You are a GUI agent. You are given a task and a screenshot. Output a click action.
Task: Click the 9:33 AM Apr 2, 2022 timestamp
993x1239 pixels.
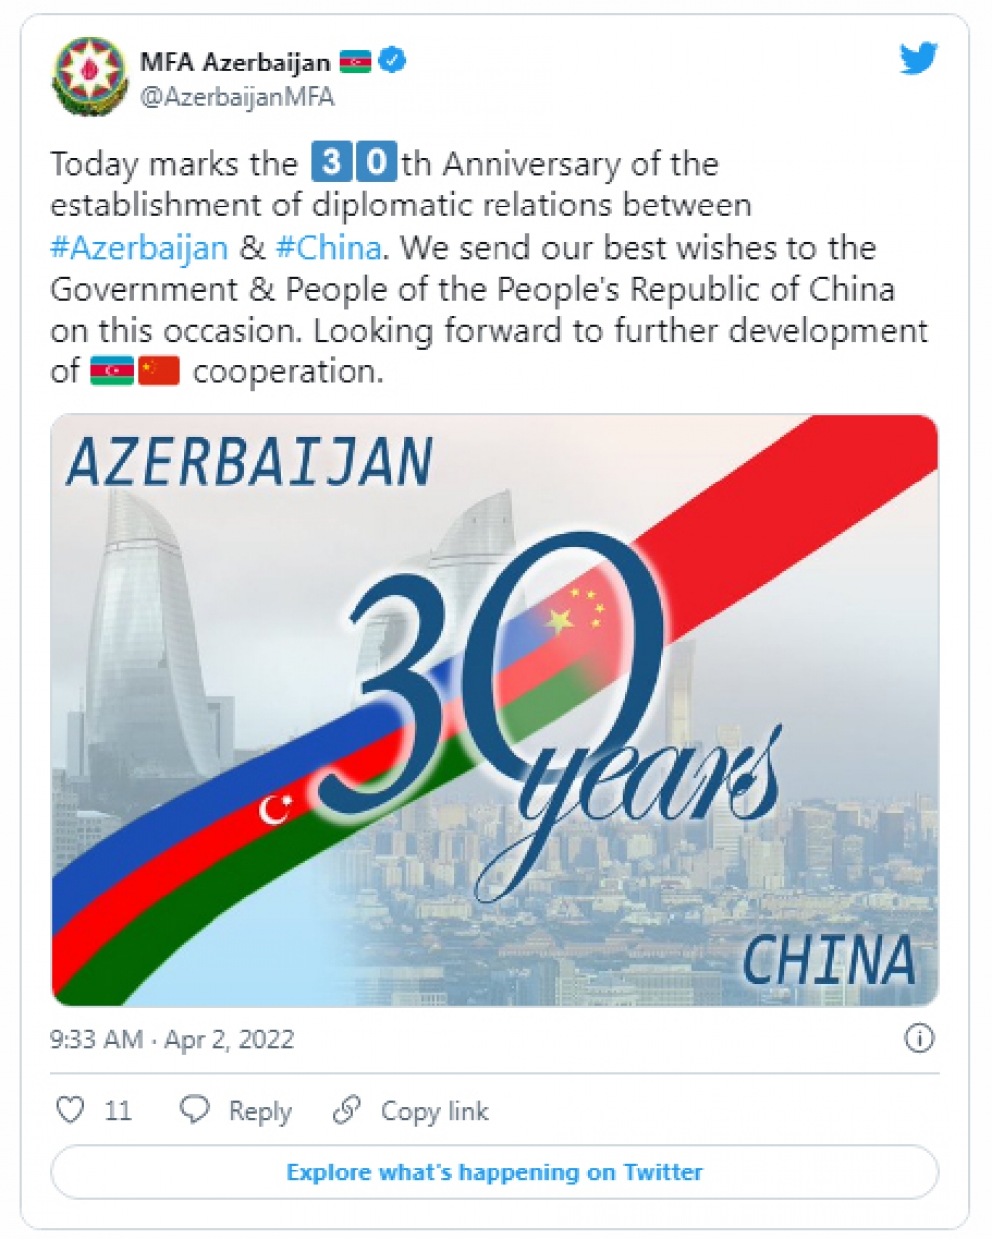[x=172, y=1039]
